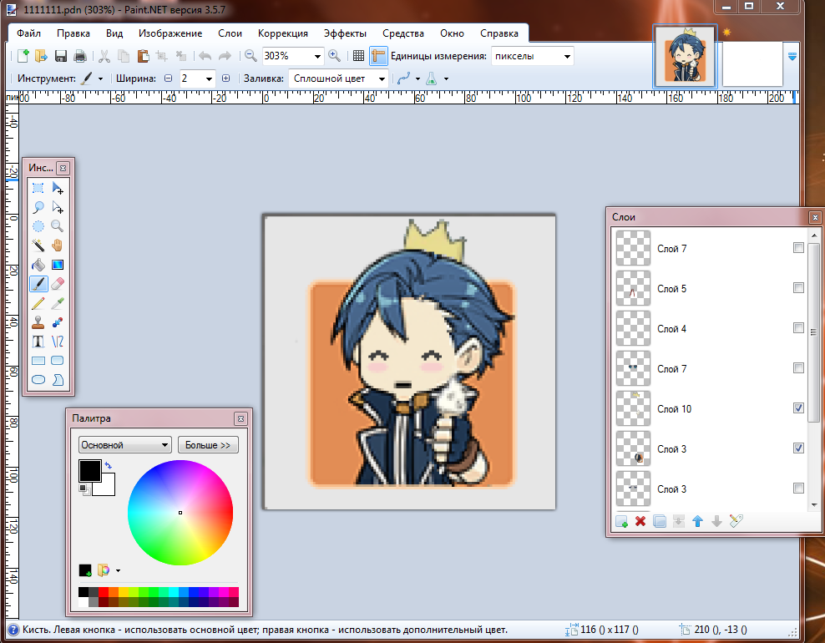Toggle the pixel grid button
Viewport: 825px width, 643px height.
click(x=359, y=56)
